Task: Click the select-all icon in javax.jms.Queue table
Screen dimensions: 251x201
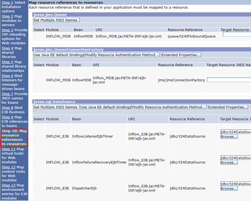Action: point(34,25)
